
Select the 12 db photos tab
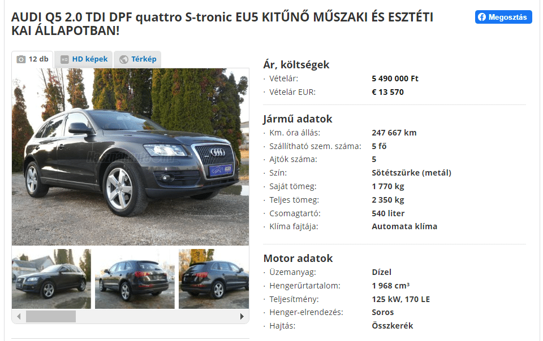[x=32, y=59]
